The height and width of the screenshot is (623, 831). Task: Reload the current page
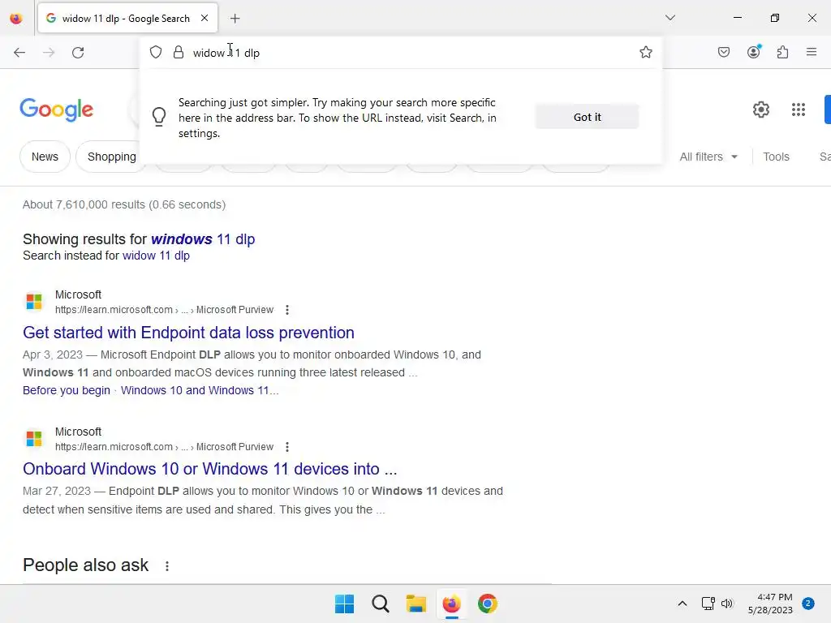78,53
